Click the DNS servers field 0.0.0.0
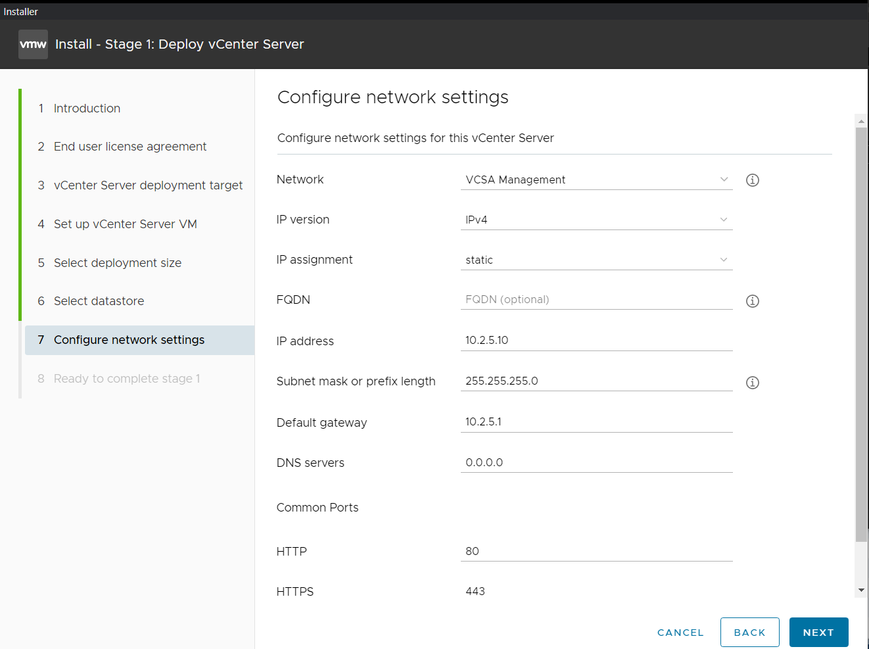The width and height of the screenshot is (869, 649). click(596, 462)
